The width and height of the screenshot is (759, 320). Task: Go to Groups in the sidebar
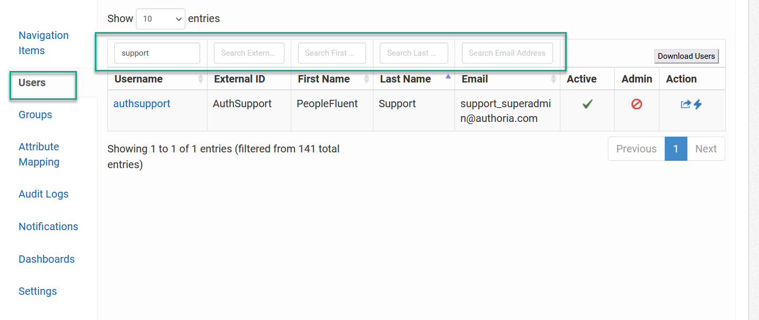35,115
